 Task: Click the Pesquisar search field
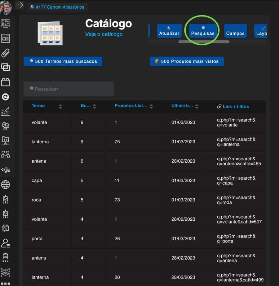tap(69, 89)
